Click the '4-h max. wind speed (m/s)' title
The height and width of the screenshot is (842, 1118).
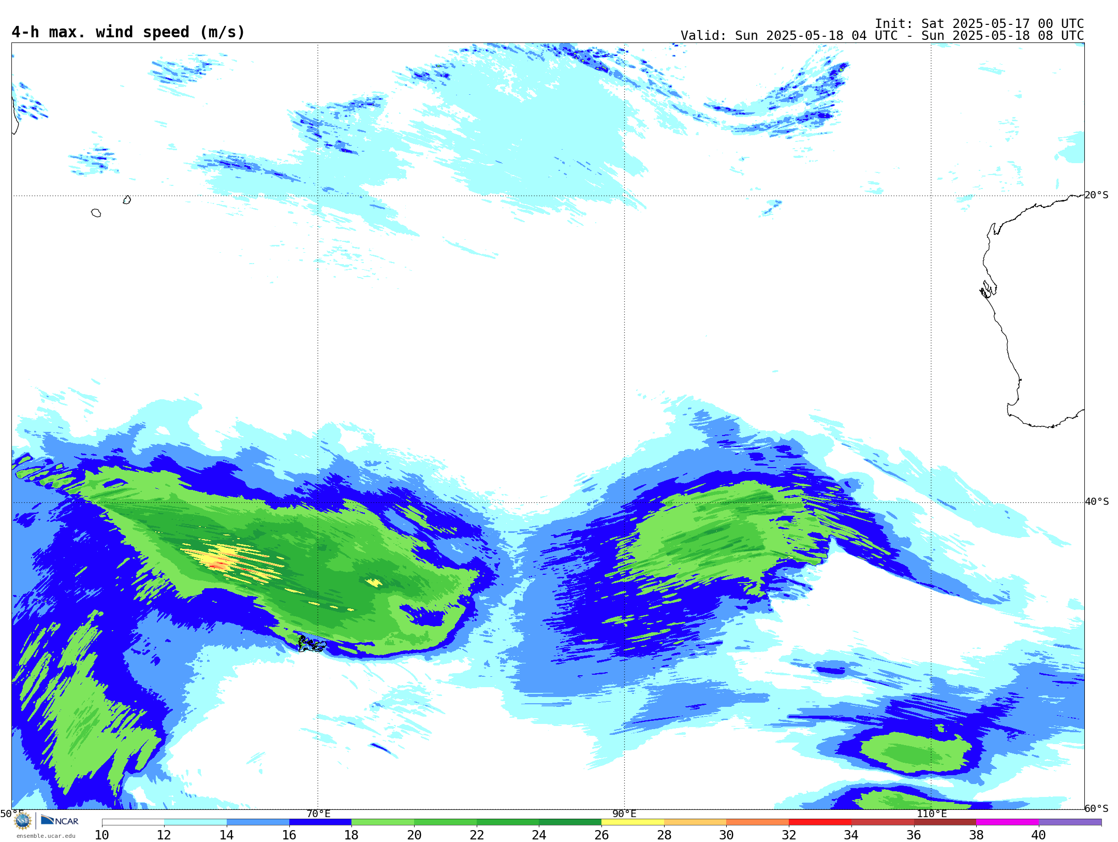pos(128,32)
